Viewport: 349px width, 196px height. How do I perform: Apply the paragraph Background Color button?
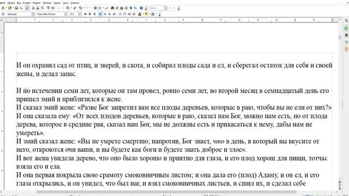coord(153,14)
